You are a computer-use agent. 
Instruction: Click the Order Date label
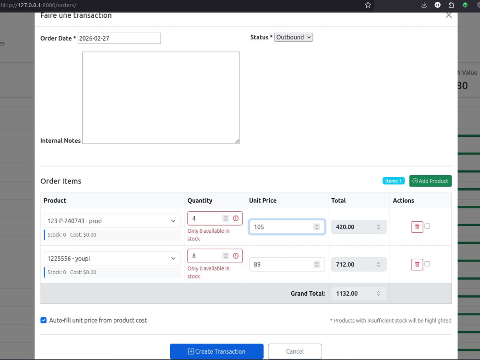tap(58, 38)
